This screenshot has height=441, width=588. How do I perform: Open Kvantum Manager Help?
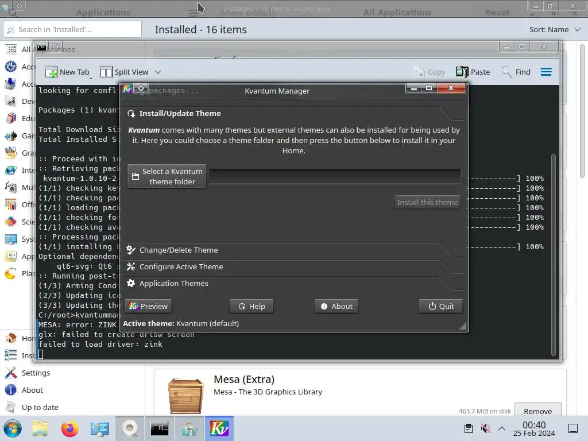252,307
